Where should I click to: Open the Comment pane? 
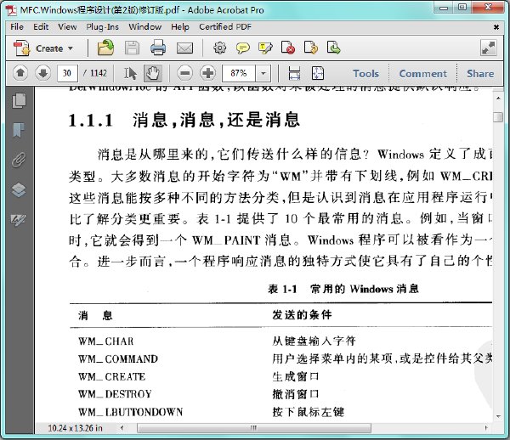tap(422, 74)
